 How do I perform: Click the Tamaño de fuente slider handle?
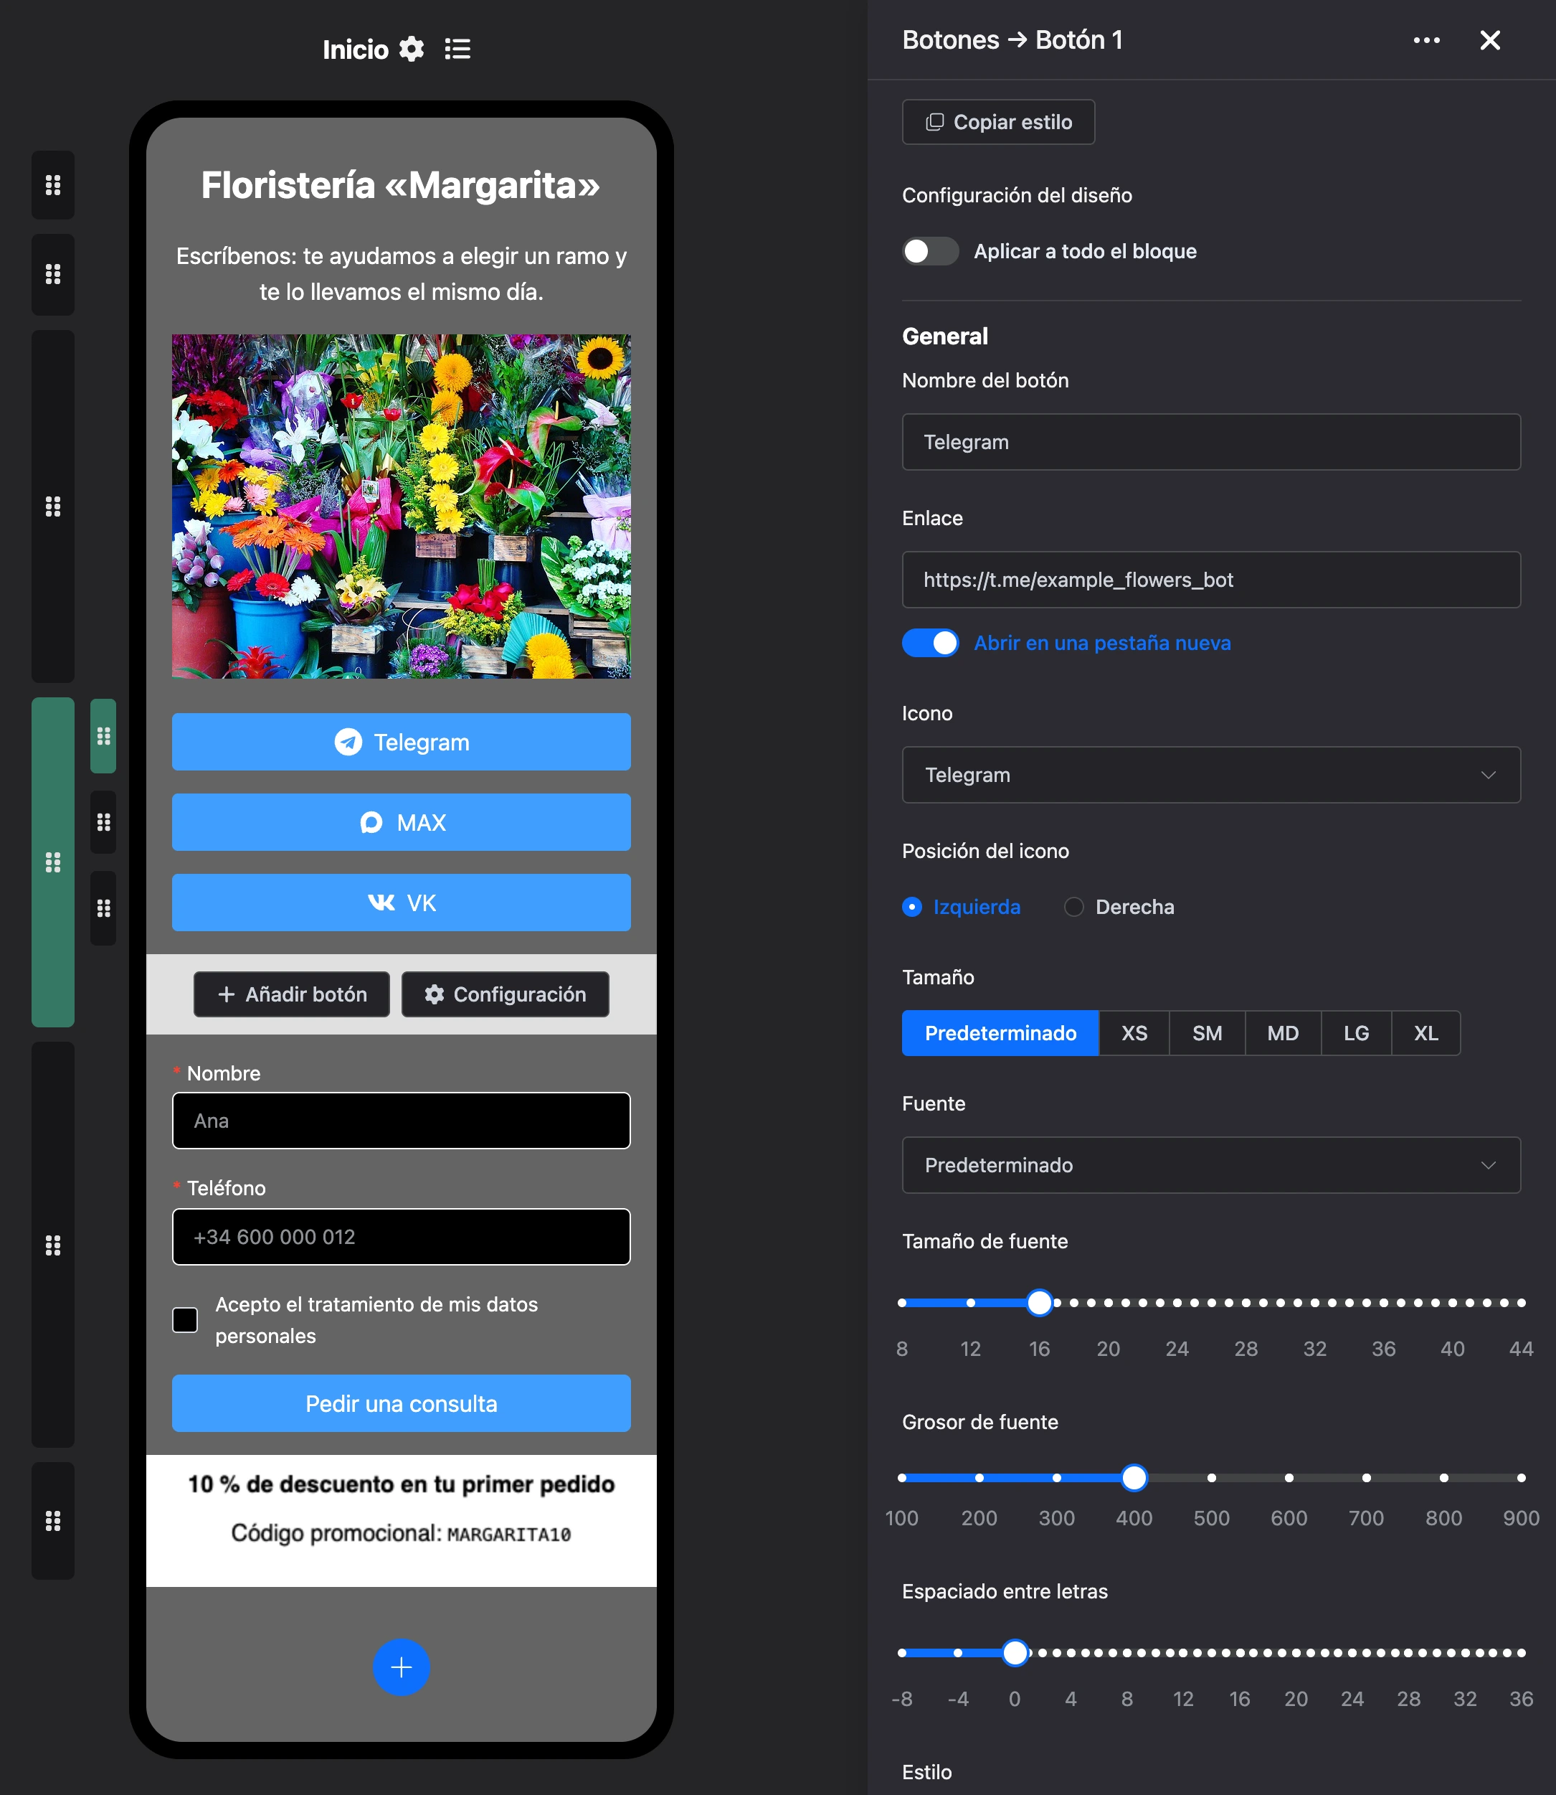[1039, 1302]
